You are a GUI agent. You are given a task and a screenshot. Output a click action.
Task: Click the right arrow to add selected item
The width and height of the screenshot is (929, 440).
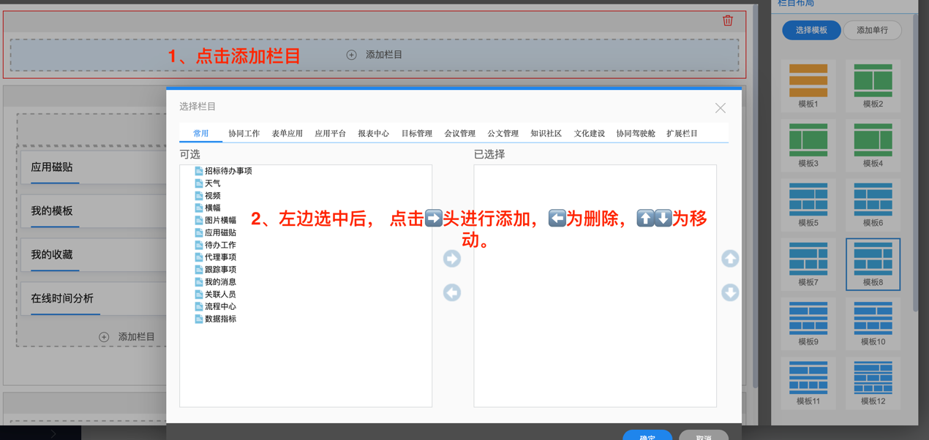click(x=452, y=259)
